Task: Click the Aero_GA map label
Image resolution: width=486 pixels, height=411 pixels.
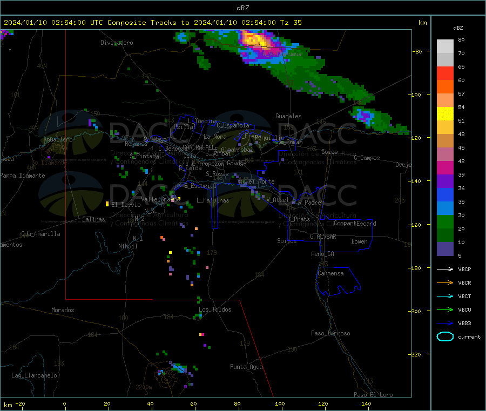Action: click(x=322, y=254)
